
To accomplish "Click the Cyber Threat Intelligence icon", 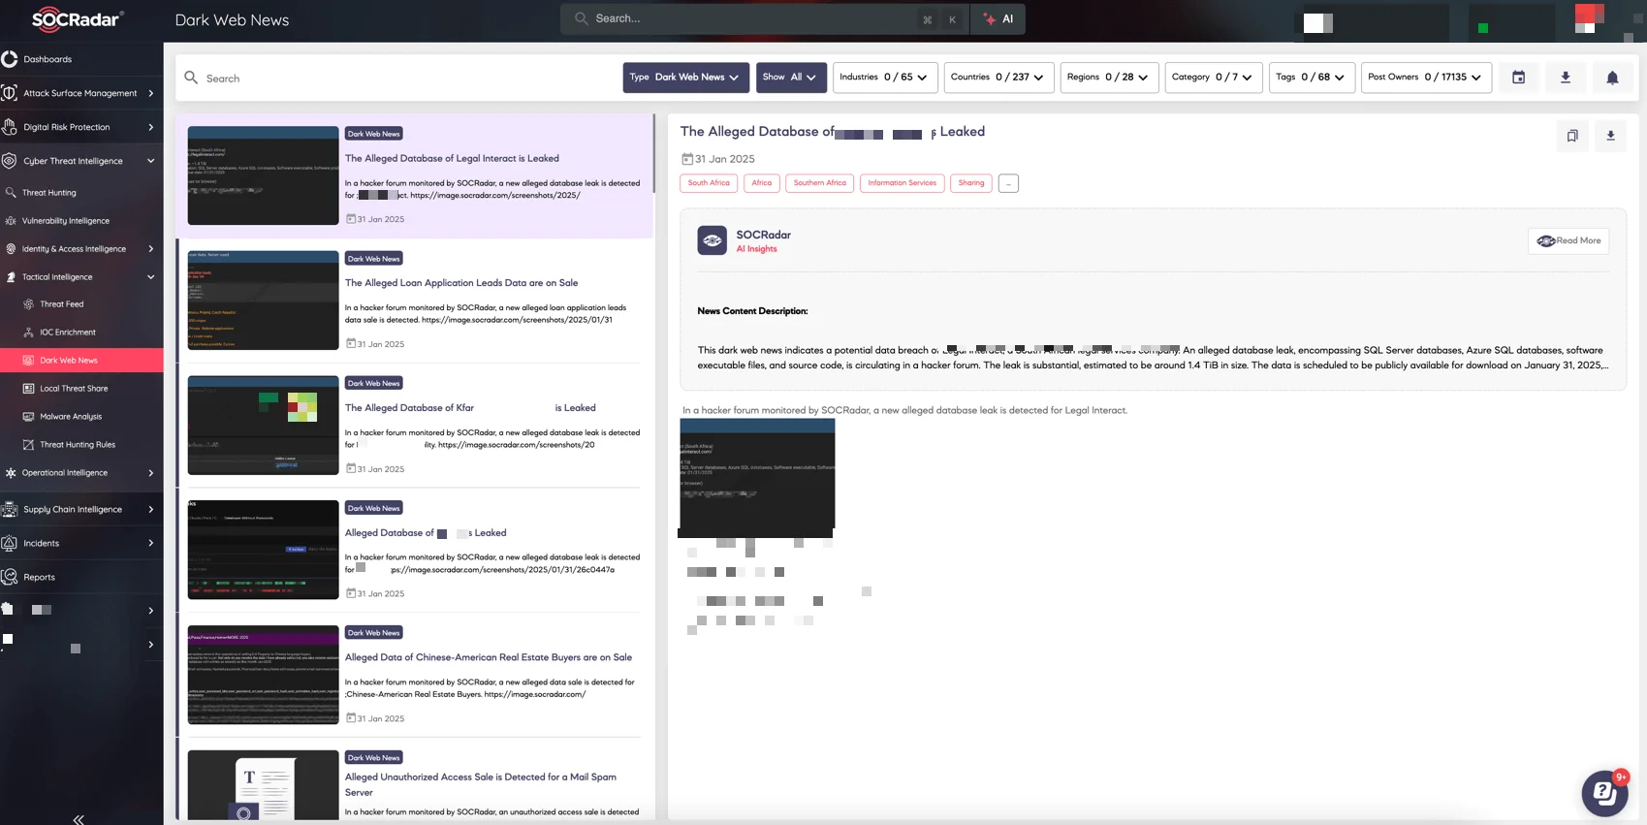I will pos(10,161).
